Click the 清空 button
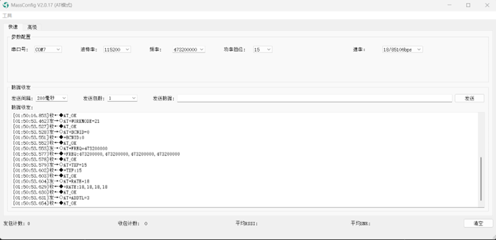This screenshot has height=240, width=496. point(478,223)
